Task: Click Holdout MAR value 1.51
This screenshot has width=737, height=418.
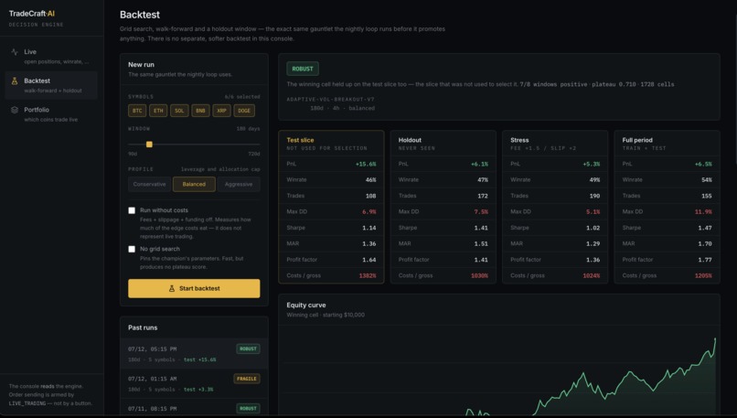Action: point(481,244)
